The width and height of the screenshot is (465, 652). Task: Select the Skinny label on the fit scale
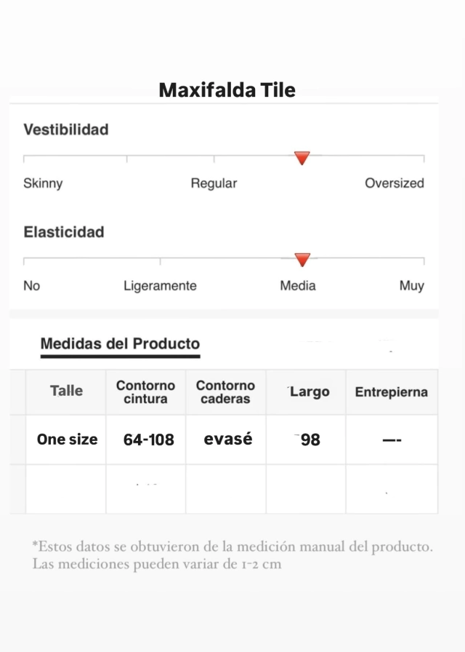43,183
